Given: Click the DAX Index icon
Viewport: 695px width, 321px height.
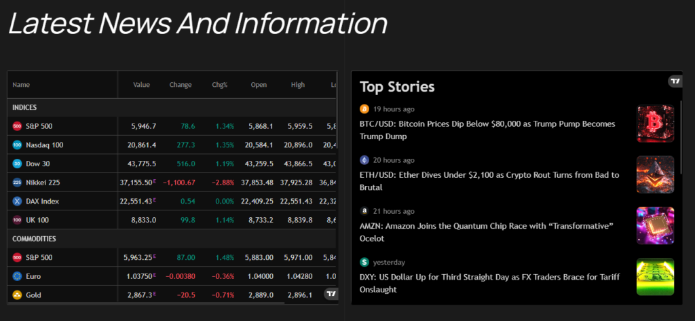Looking at the screenshot, I should tap(18, 202).
